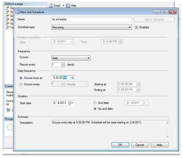Adjust the Occurs once at time spinner
Screen dimensions: 183x158
[x=72, y=78]
